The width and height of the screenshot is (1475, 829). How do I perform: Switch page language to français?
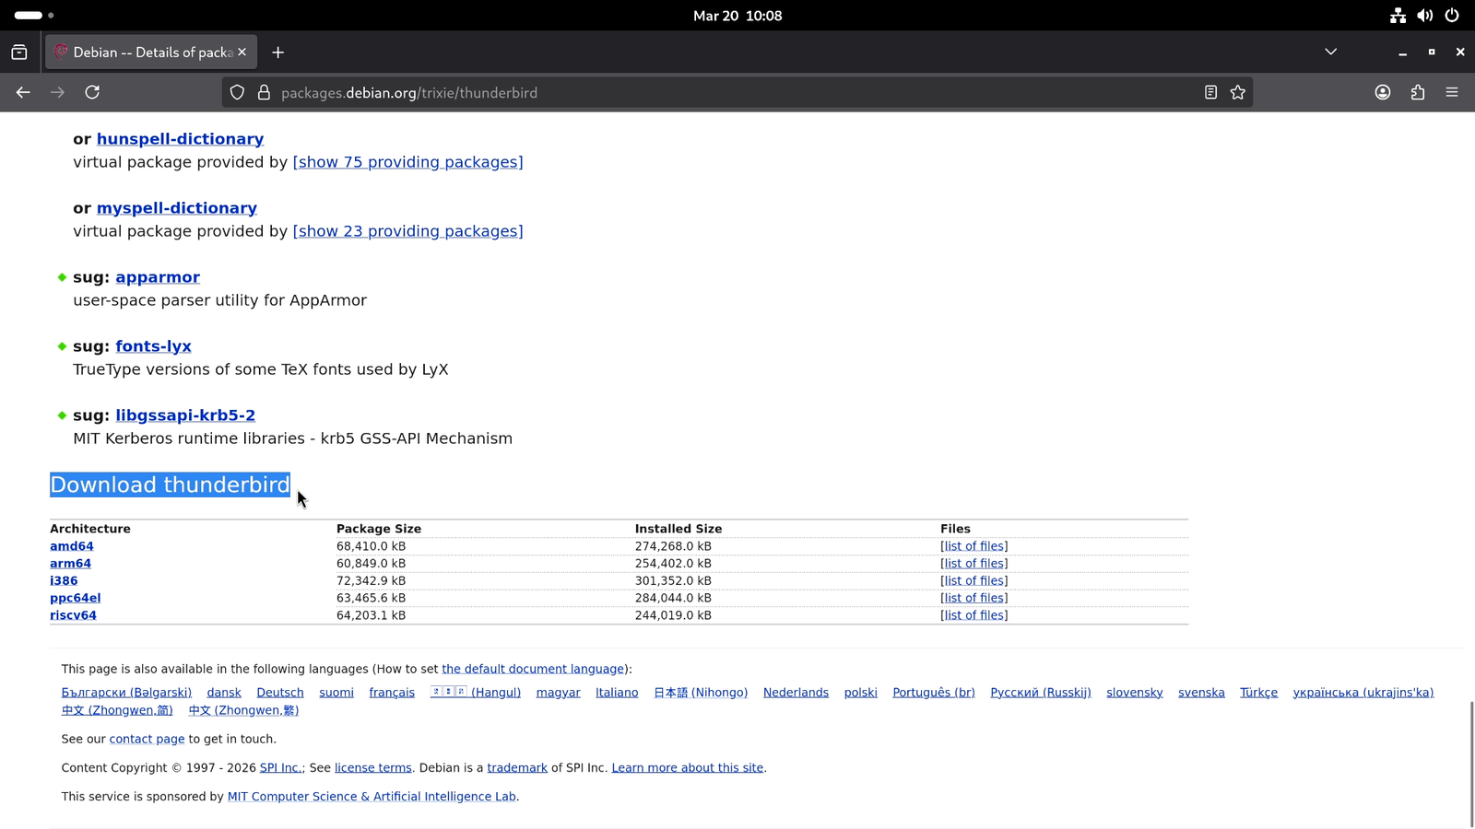pyautogui.click(x=392, y=693)
